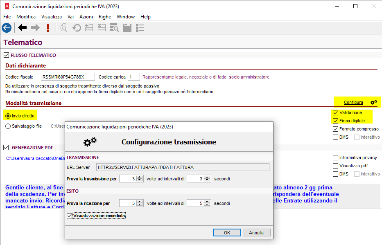Open the File menu
Viewport: 382px width, 245px height.
coord(7,17)
